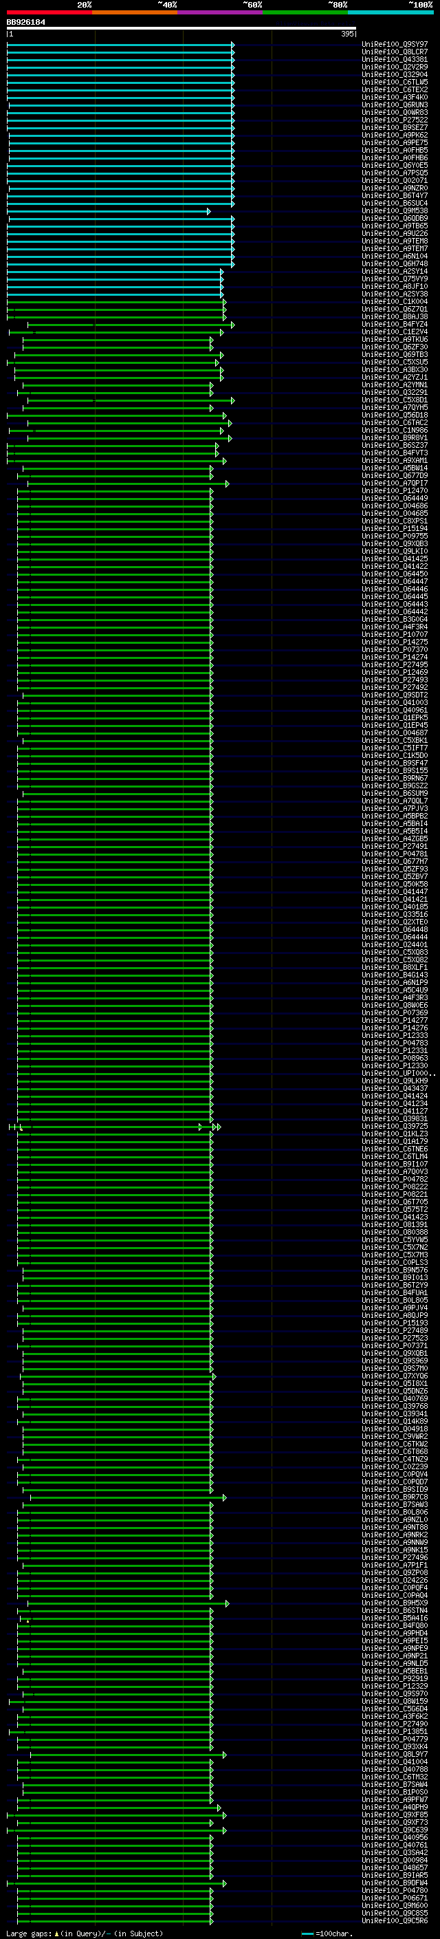This screenshot has height=1939, width=440.
Task: Select the UniRef100_P27495 label
Action: pos(395,664)
